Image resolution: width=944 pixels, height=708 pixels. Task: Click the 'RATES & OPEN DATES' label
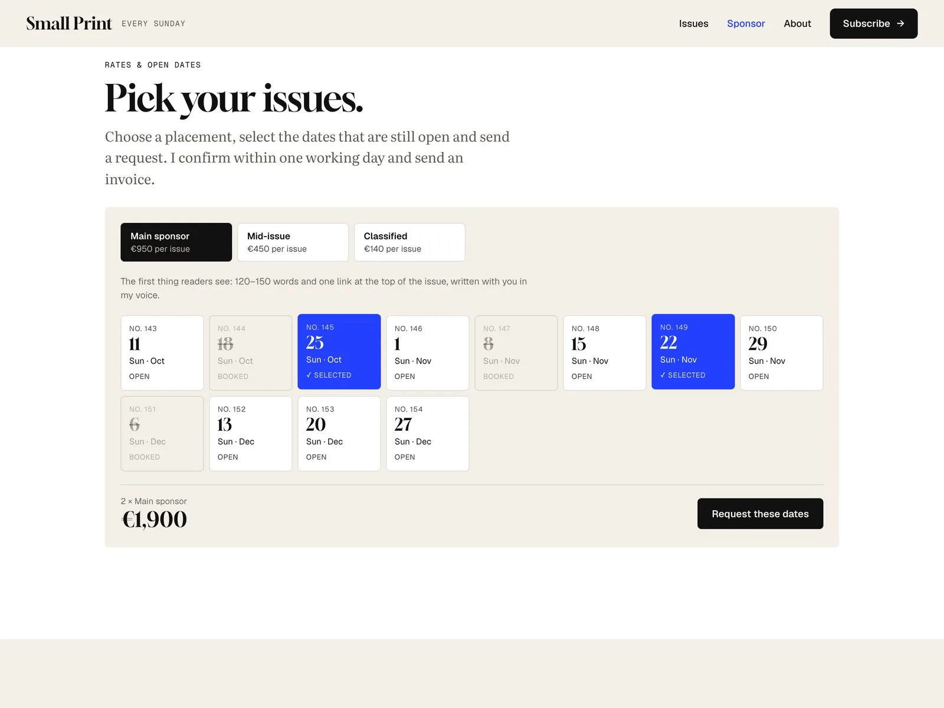point(153,65)
